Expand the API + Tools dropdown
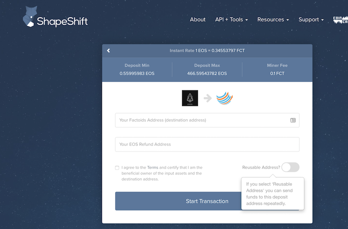This screenshot has width=348, height=229. click(x=231, y=19)
